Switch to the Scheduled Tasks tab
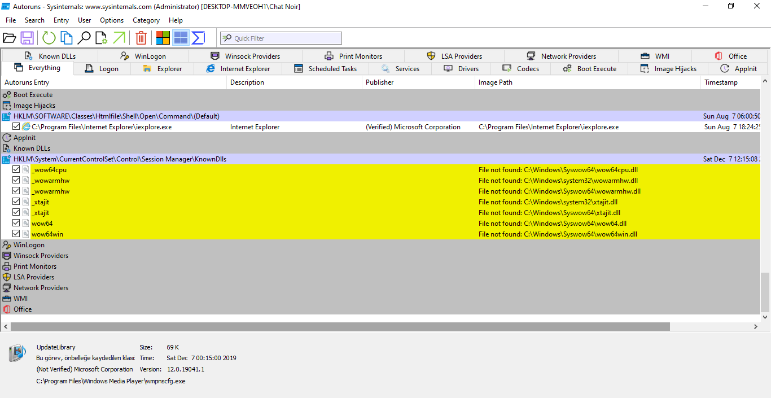Screen dimensions: 771x398 (x=326, y=68)
